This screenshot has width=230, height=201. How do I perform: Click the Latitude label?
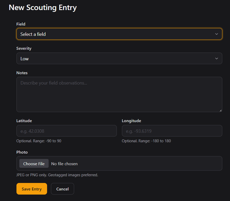24,121
